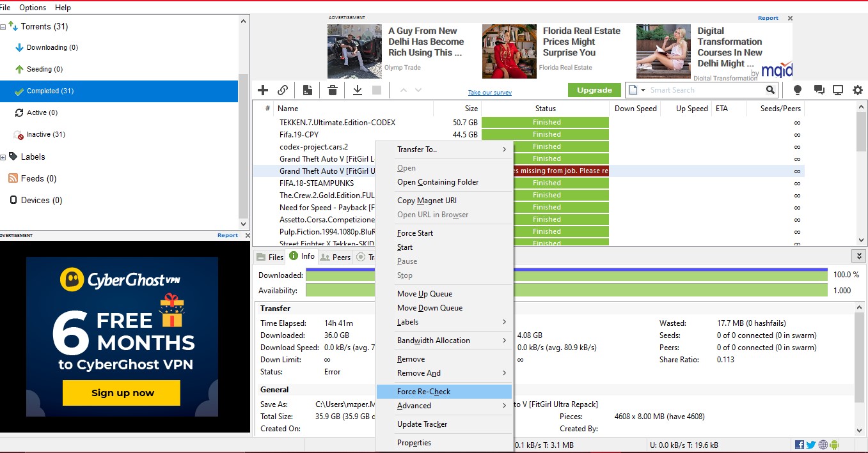Open Remove And submenu
The width and height of the screenshot is (868, 453).
[445, 373]
